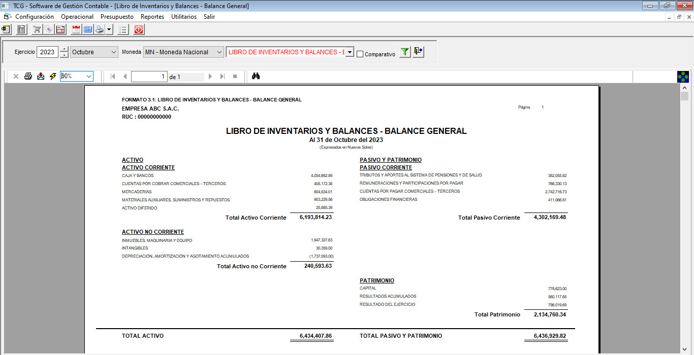Viewport: 694px width, 355px height.
Task: Click the vertical scrollbar of report viewer
Action: pos(684,203)
